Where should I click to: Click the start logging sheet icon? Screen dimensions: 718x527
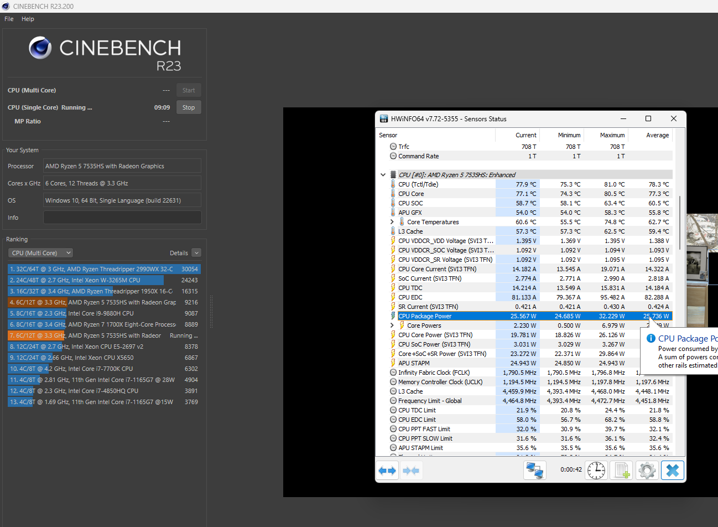click(x=622, y=471)
